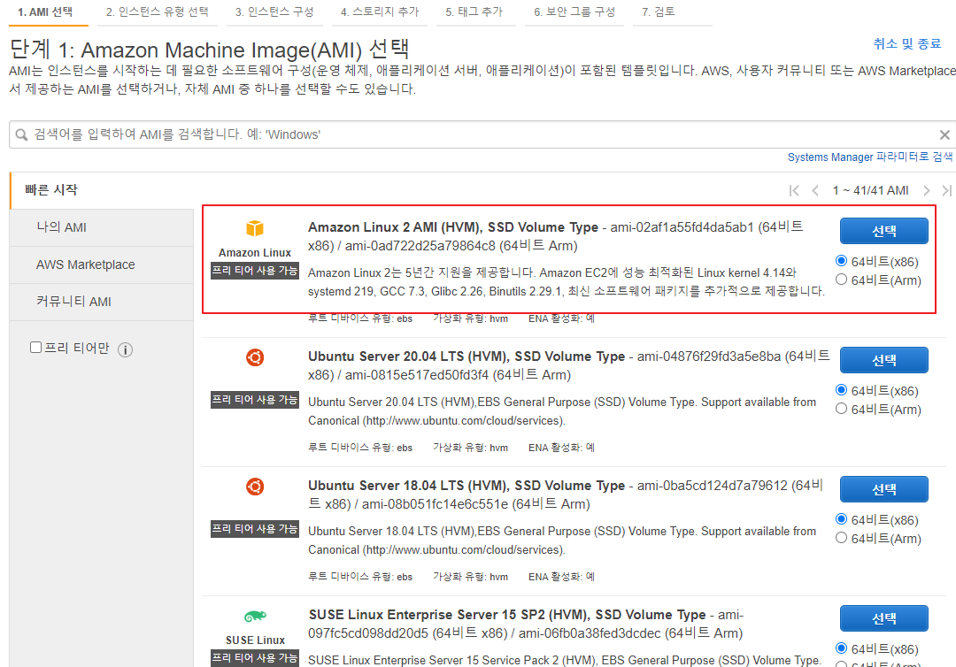Click the Amazon Linux orange box icon

tap(255, 228)
